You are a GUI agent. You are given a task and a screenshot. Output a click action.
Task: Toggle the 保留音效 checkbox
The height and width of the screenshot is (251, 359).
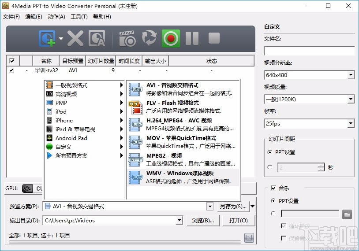(284, 238)
